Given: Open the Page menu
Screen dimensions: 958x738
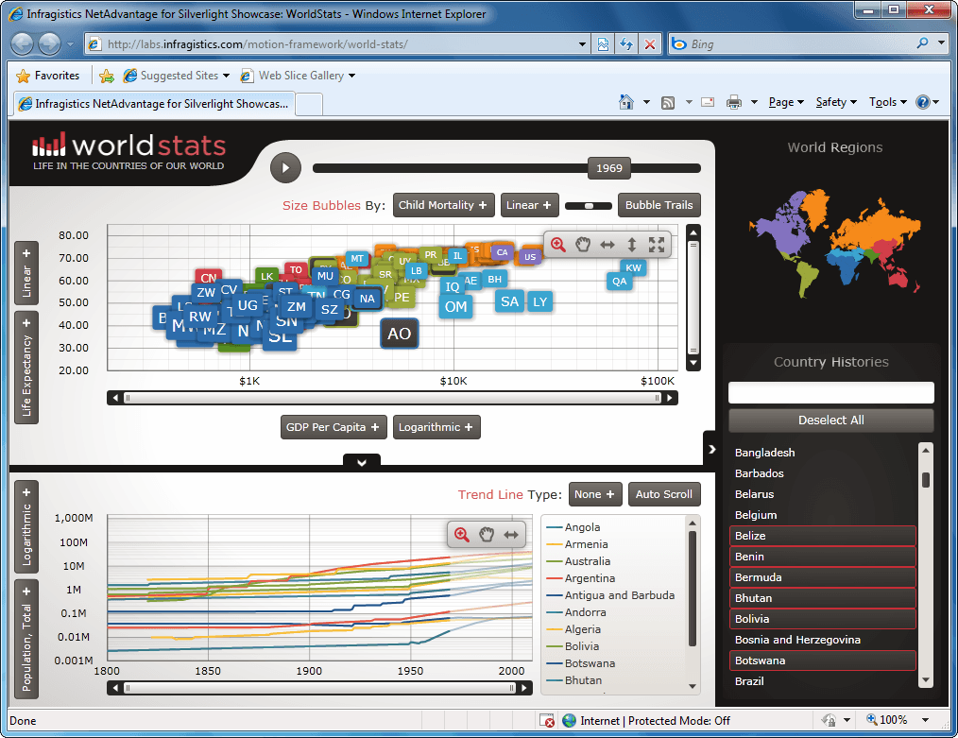Looking at the screenshot, I should (786, 102).
